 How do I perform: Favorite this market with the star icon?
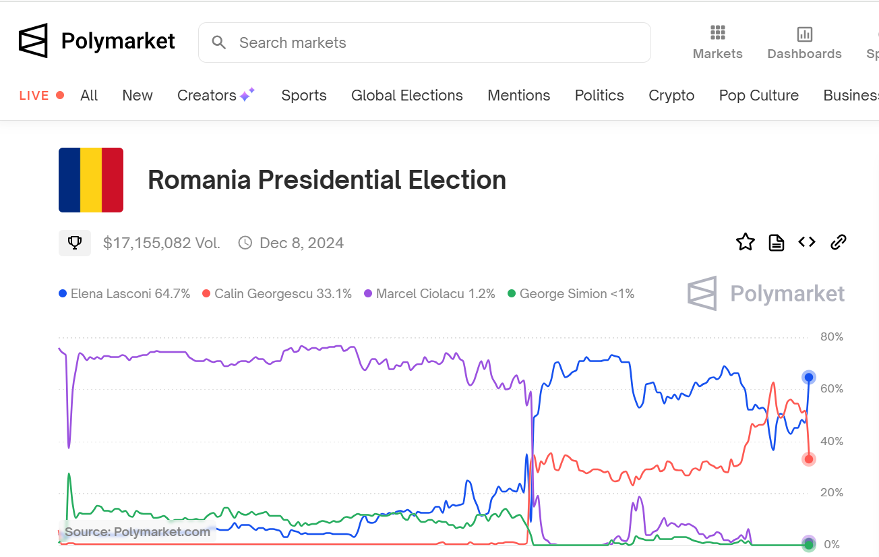pos(745,242)
